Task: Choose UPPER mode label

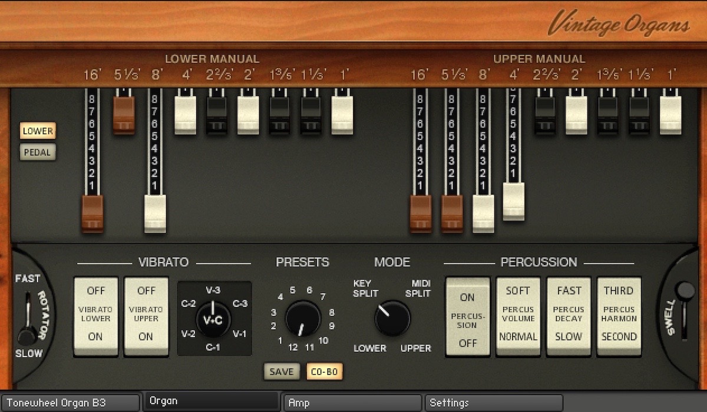Action: click(x=416, y=348)
